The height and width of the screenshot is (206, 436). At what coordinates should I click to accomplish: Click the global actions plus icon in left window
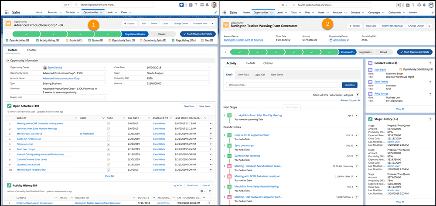(191, 4)
